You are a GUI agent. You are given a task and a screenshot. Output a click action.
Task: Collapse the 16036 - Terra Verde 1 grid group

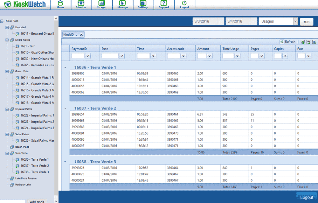tap(65, 67)
